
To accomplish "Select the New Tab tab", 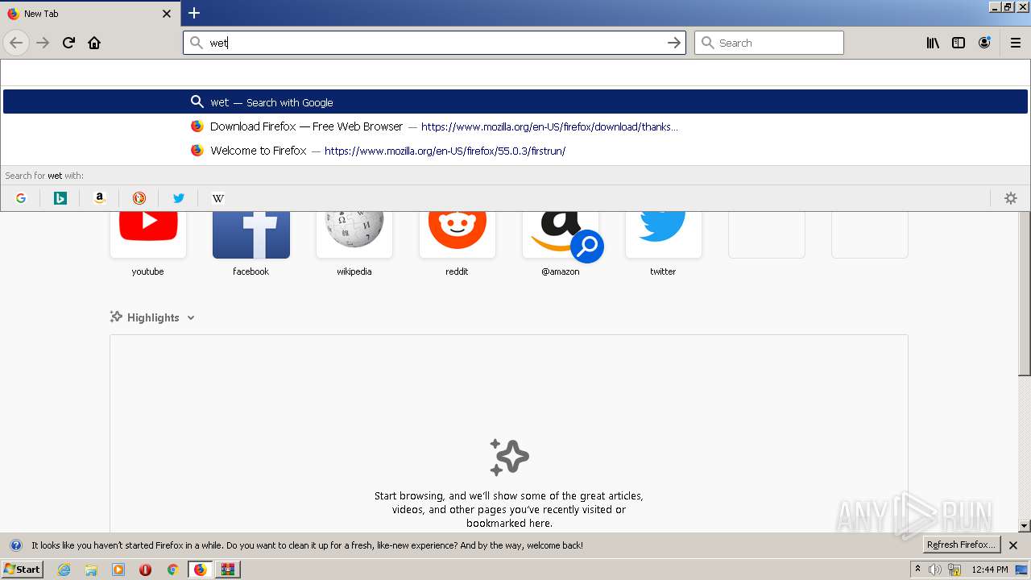I will coord(90,14).
